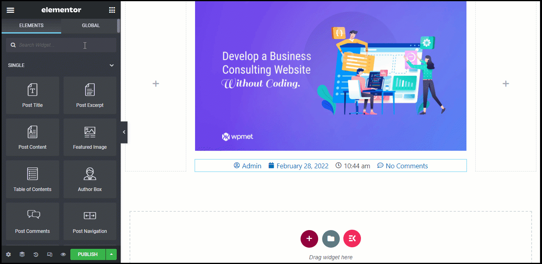
Task: Click the Drag widget here text
Action: 331,257
